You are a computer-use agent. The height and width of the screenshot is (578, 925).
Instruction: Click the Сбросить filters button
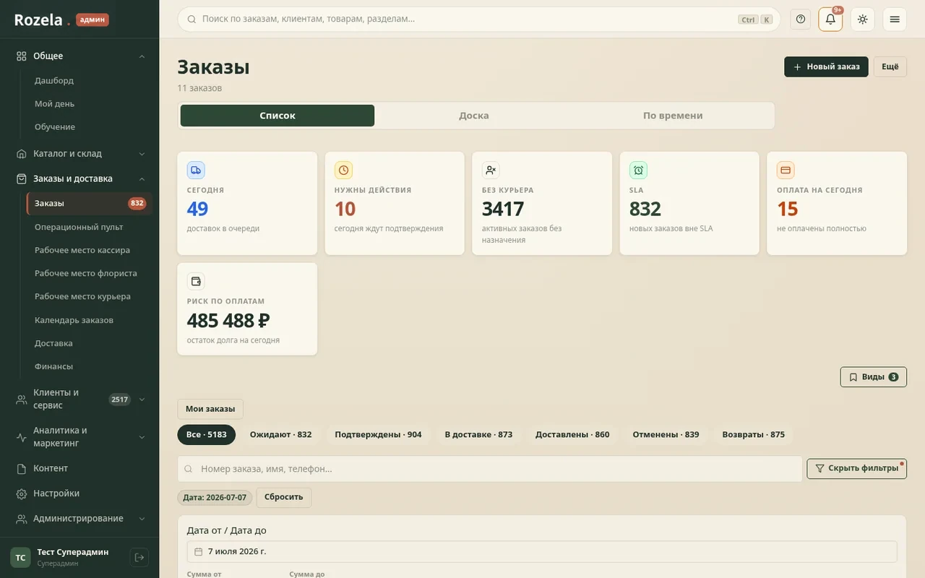click(x=283, y=498)
